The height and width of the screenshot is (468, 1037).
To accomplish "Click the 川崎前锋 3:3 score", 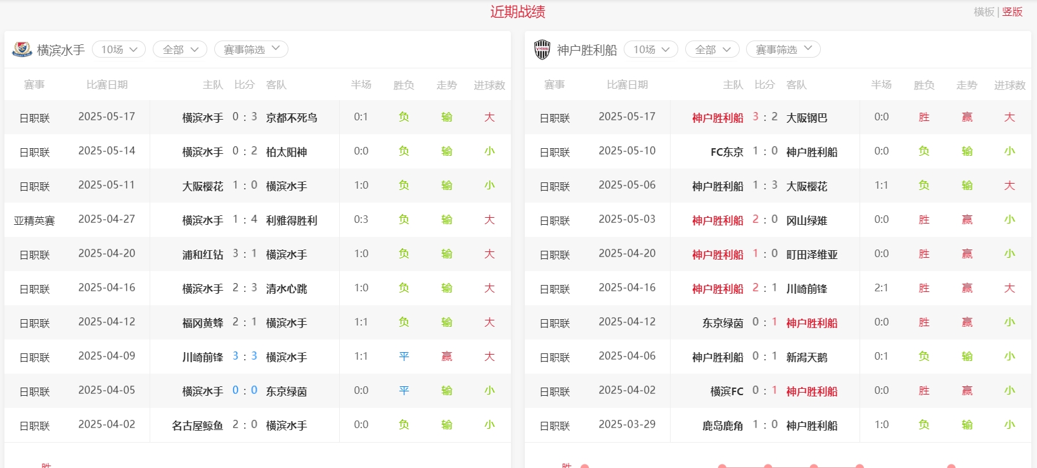I will pyautogui.click(x=245, y=356).
